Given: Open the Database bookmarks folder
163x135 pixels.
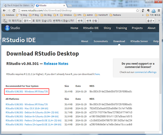Looking at the screenshot, I should click(x=8, y=15).
